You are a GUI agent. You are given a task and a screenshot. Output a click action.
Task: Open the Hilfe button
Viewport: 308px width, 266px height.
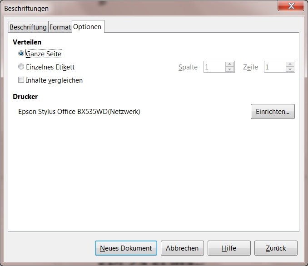click(x=229, y=248)
